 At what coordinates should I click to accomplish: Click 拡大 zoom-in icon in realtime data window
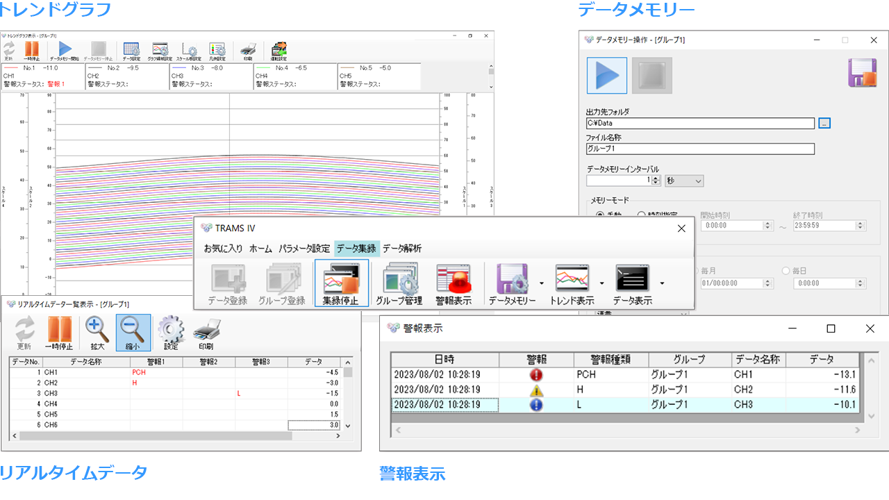98,333
